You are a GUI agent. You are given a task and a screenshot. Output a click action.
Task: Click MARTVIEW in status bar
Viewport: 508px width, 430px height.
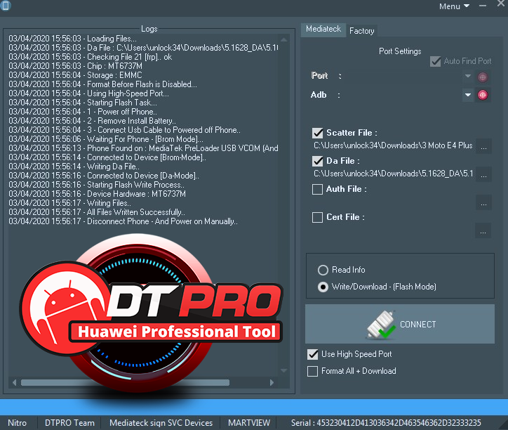click(x=249, y=423)
